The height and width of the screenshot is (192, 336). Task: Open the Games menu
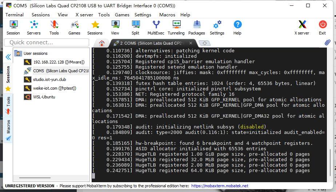[x=122, y=15]
